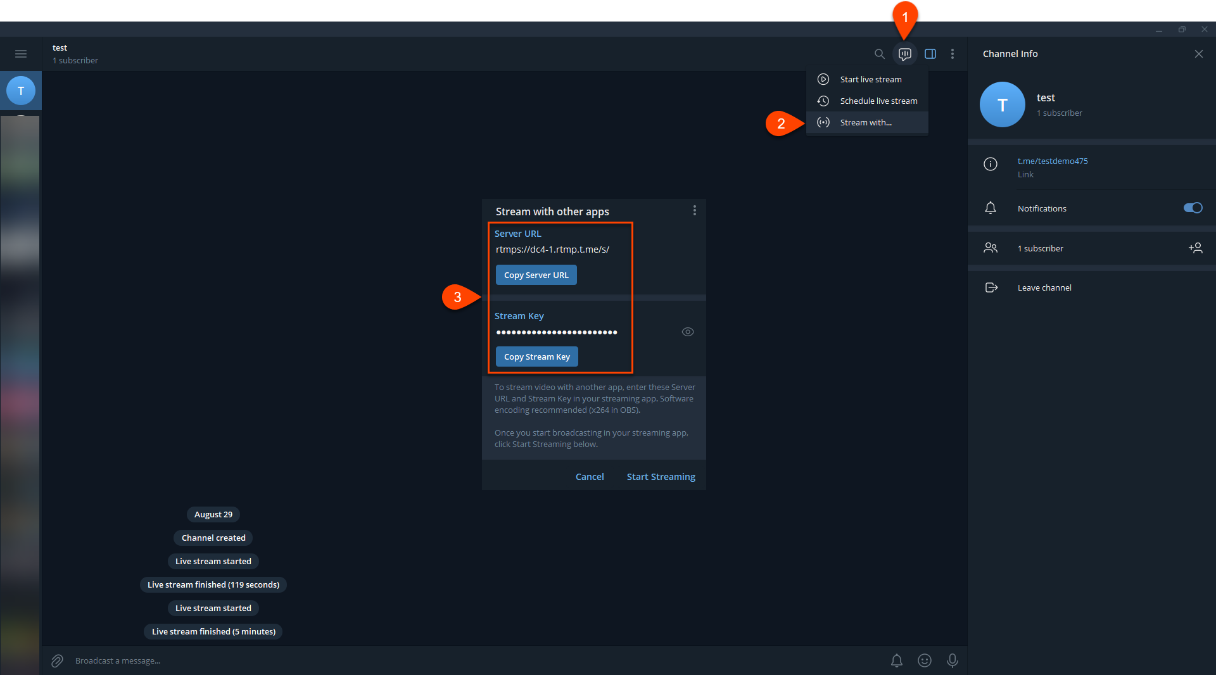Open the 1 subscriber list row

coord(1091,248)
